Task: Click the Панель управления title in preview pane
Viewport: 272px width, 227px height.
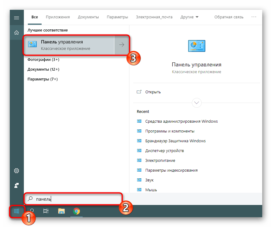Action: tap(196, 65)
